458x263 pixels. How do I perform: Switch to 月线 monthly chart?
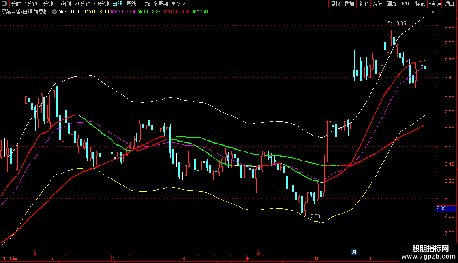[x=145, y=4]
